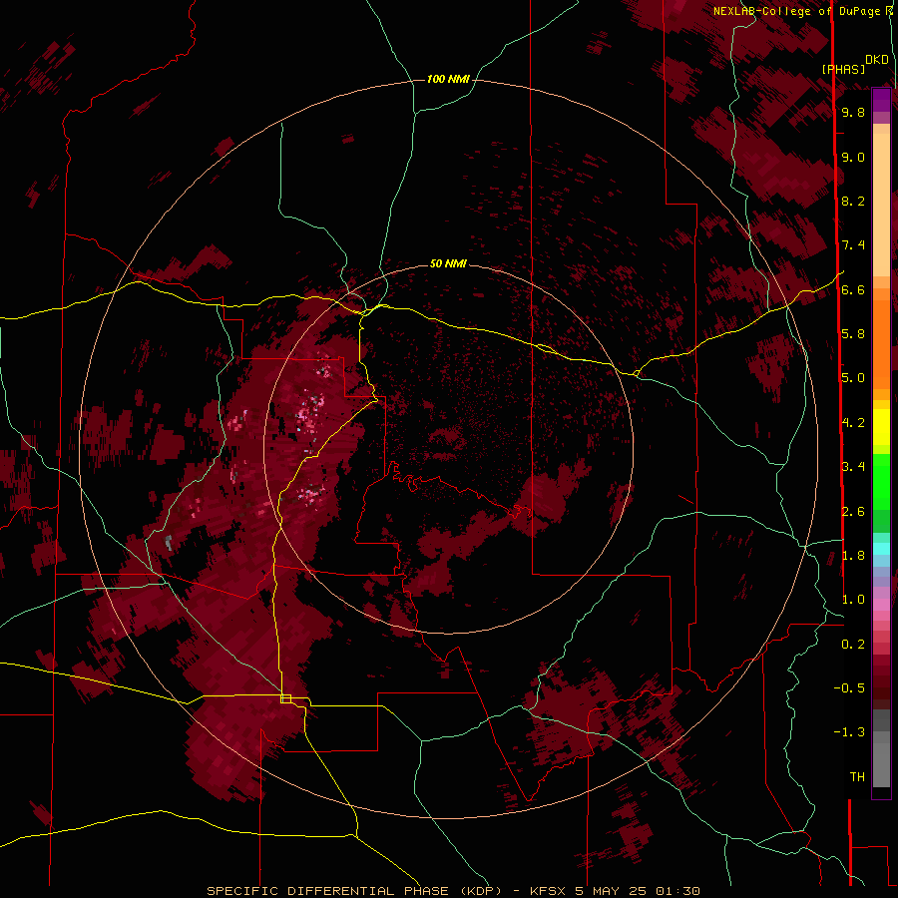Click the 5.0 value on the color scale
Image resolution: width=898 pixels, height=898 pixels.
(853, 378)
